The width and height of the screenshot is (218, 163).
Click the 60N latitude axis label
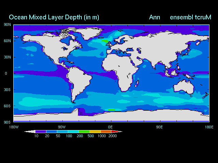7,41
